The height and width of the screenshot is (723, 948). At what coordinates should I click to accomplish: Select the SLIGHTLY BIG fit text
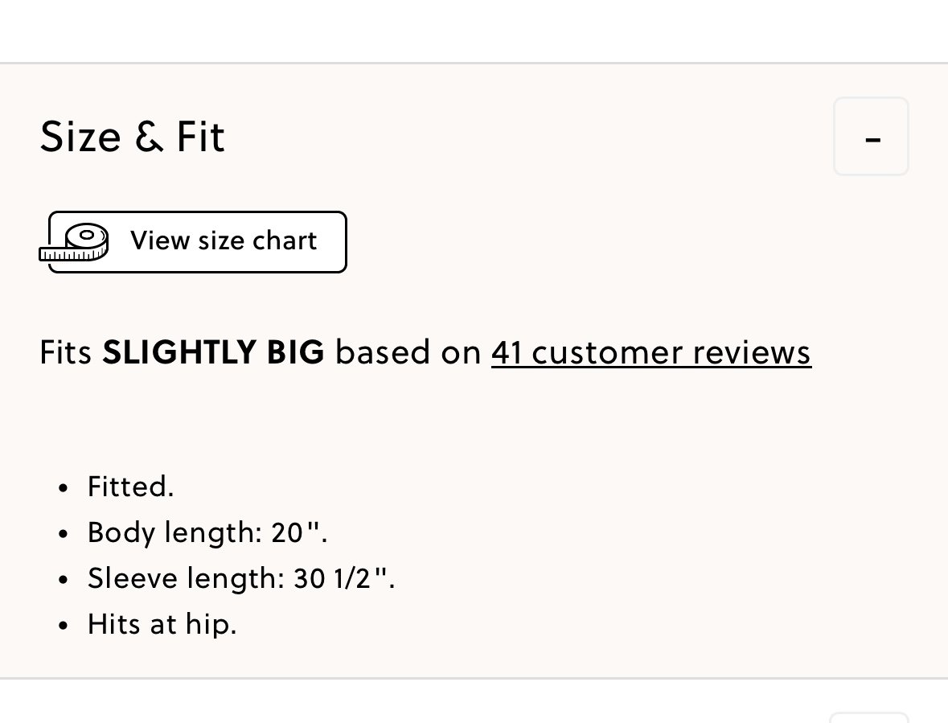pos(213,352)
